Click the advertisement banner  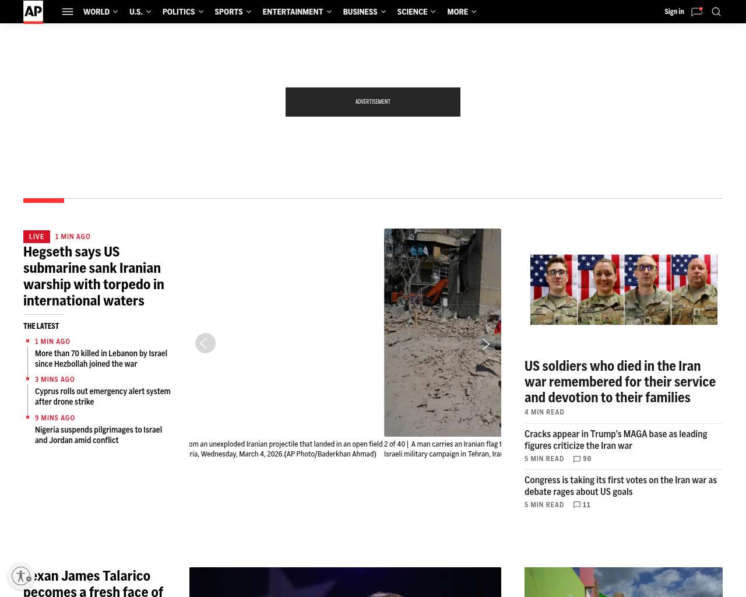pyautogui.click(x=373, y=102)
